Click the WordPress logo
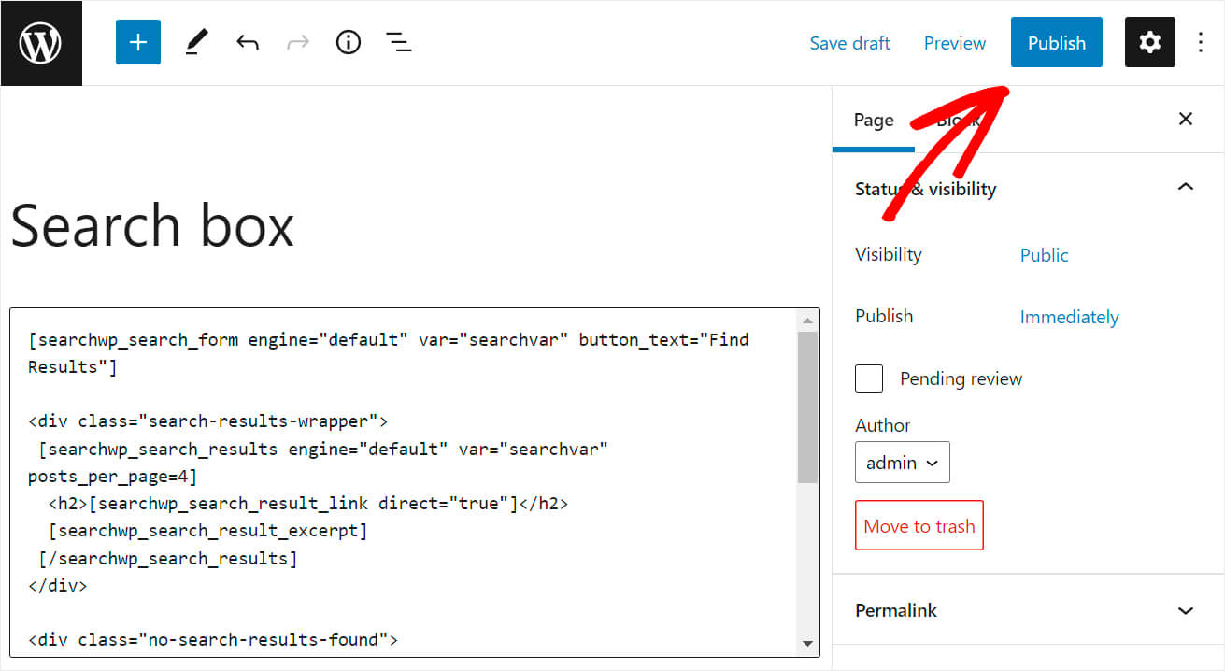 41,42
